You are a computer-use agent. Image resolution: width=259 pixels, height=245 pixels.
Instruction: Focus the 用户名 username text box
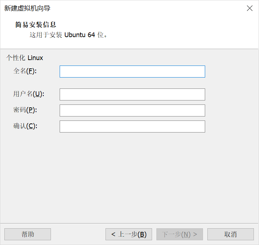click(x=132, y=94)
